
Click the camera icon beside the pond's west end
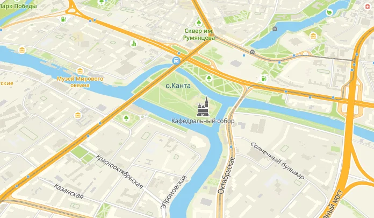[275, 29]
